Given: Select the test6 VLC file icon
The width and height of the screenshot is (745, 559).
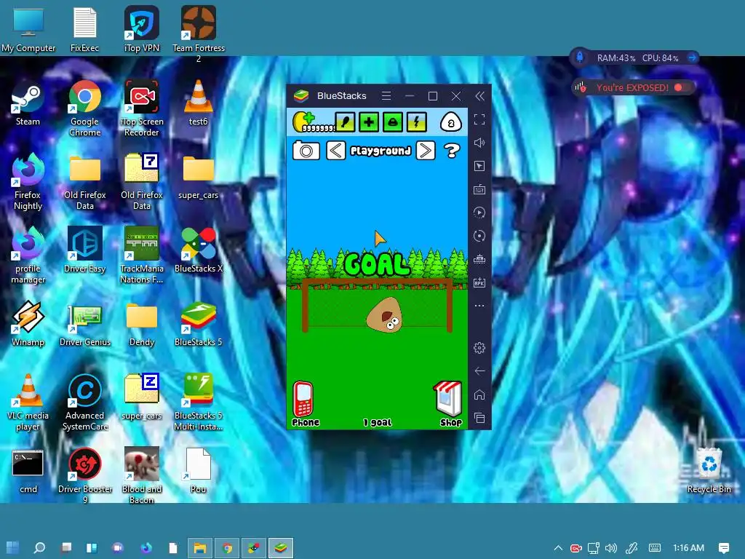Looking at the screenshot, I should (198, 103).
